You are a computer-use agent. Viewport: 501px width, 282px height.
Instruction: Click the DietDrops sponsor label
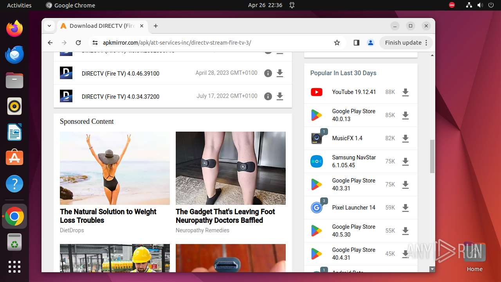72,230
